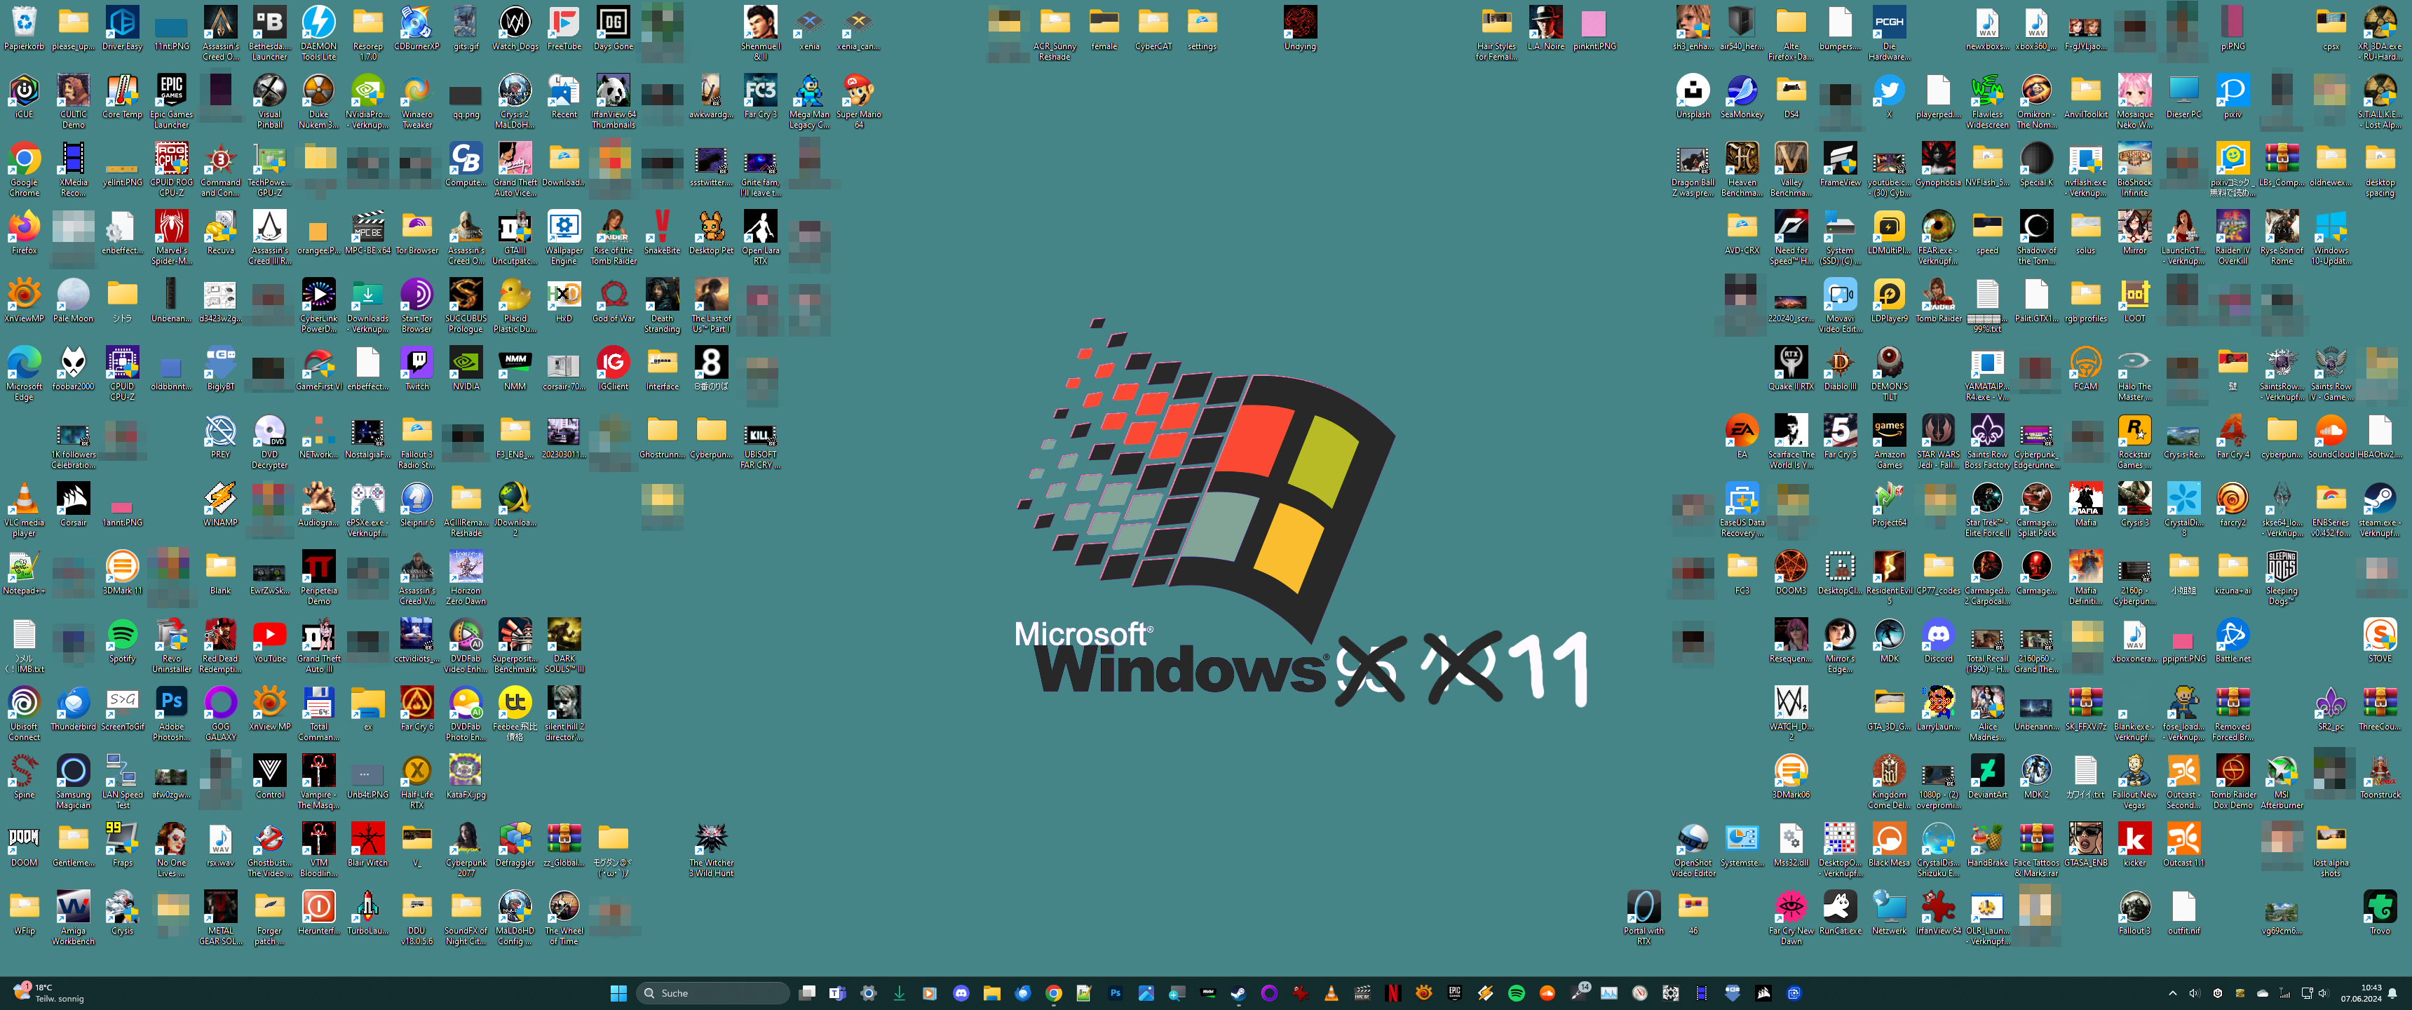Open the Project64 emulator shortcut

(1889, 499)
